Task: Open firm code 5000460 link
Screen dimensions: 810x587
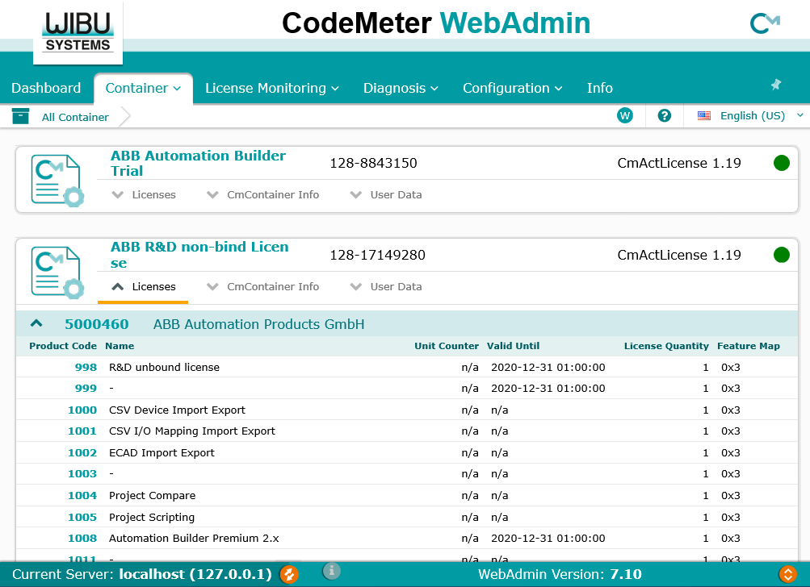Action: point(97,324)
